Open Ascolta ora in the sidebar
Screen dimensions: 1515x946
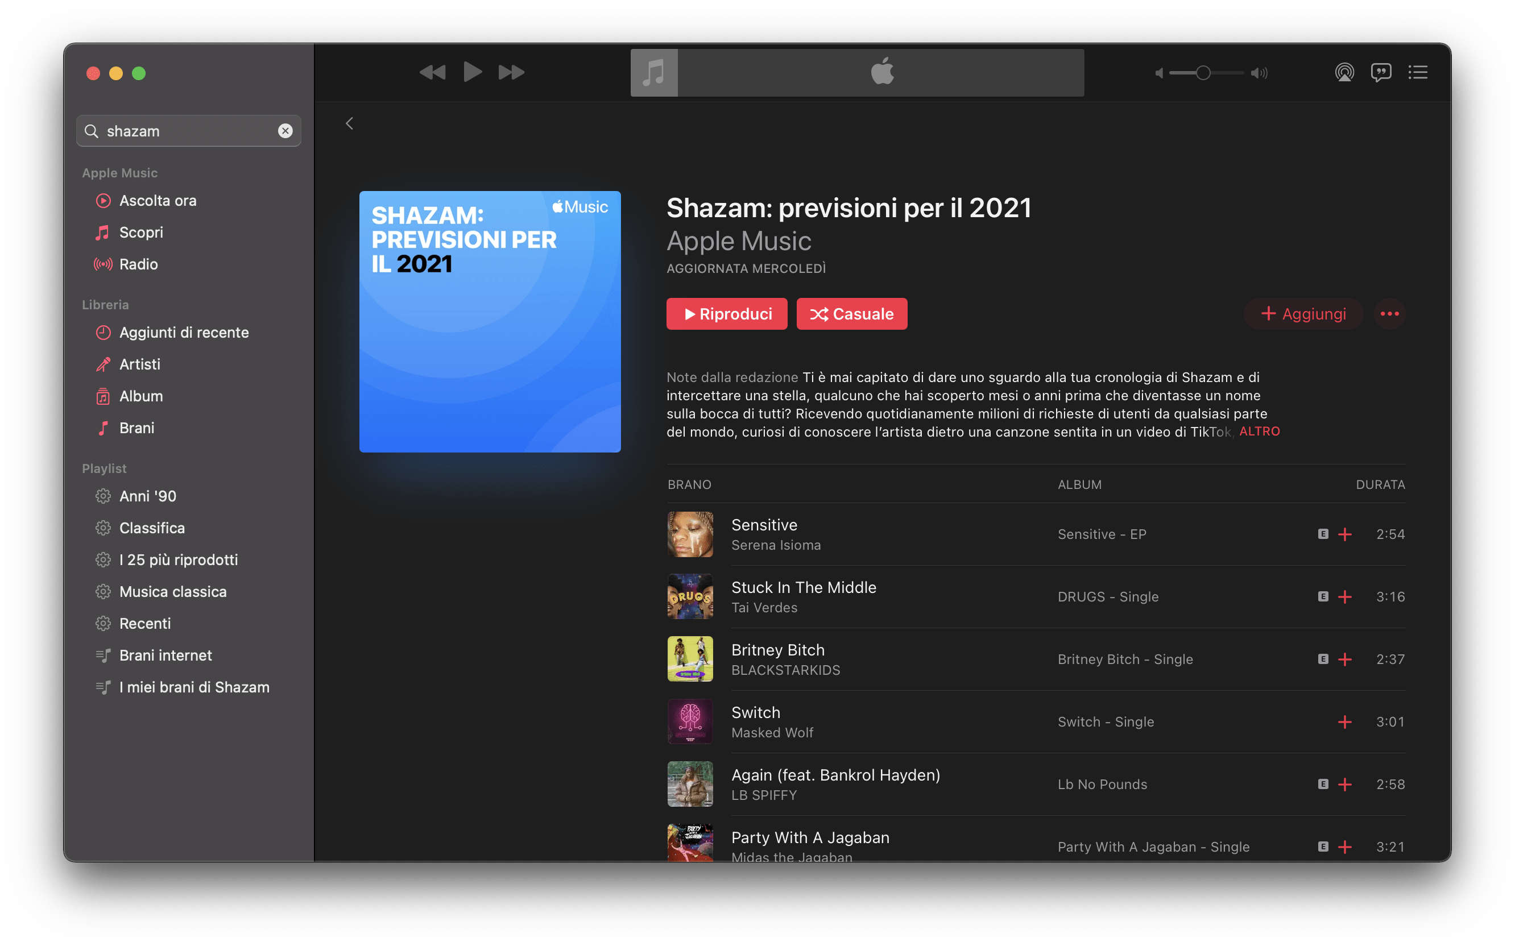click(x=158, y=201)
